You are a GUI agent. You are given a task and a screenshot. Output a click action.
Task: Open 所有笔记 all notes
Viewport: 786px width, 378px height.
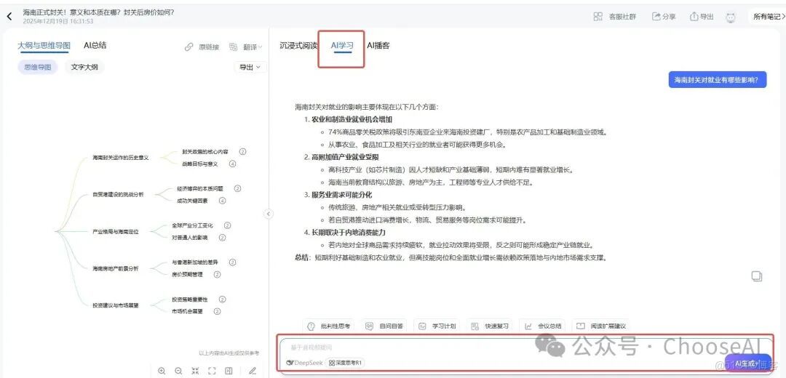point(768,17)
